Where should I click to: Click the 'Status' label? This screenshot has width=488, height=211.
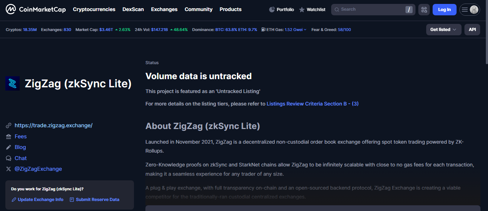tap(152, 63)
